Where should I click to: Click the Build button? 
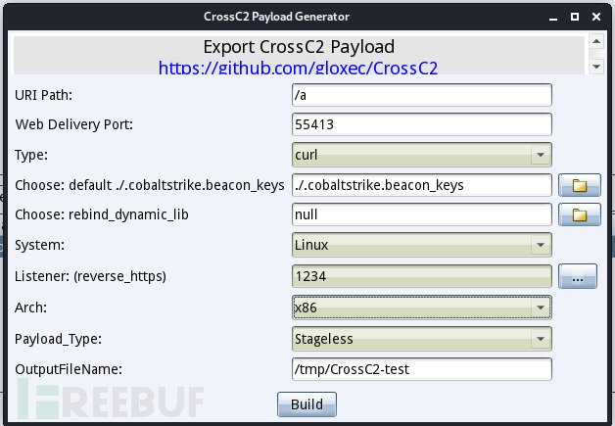(x=307, y=403)
